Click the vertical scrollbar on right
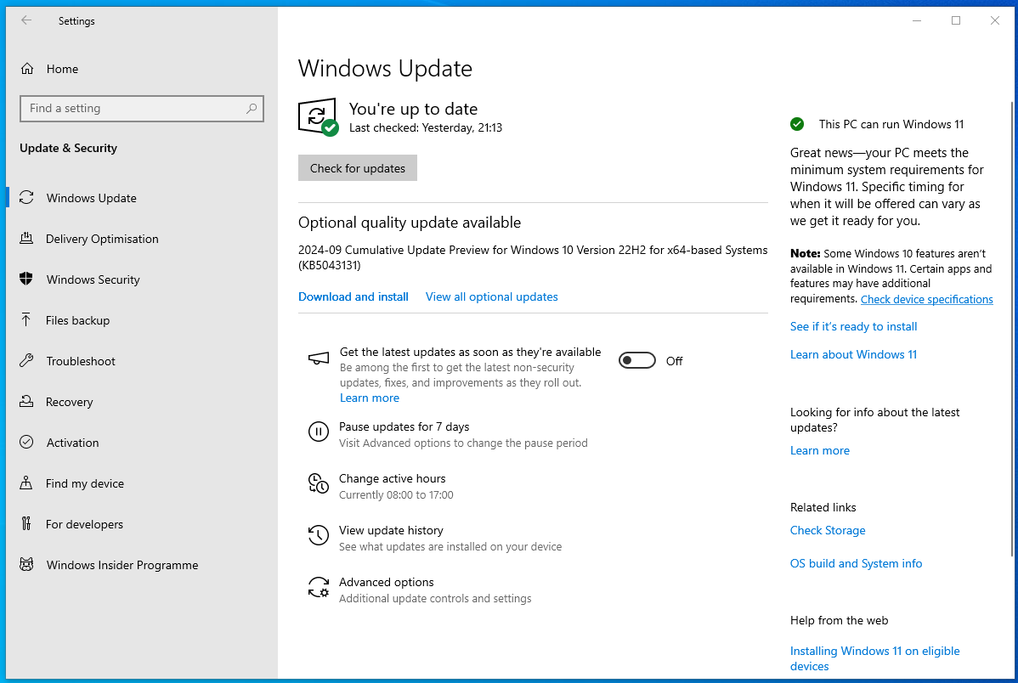1018x683 pixels. 1012,329
